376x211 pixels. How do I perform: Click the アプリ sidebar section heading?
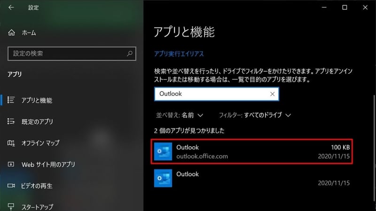[15, 75]
